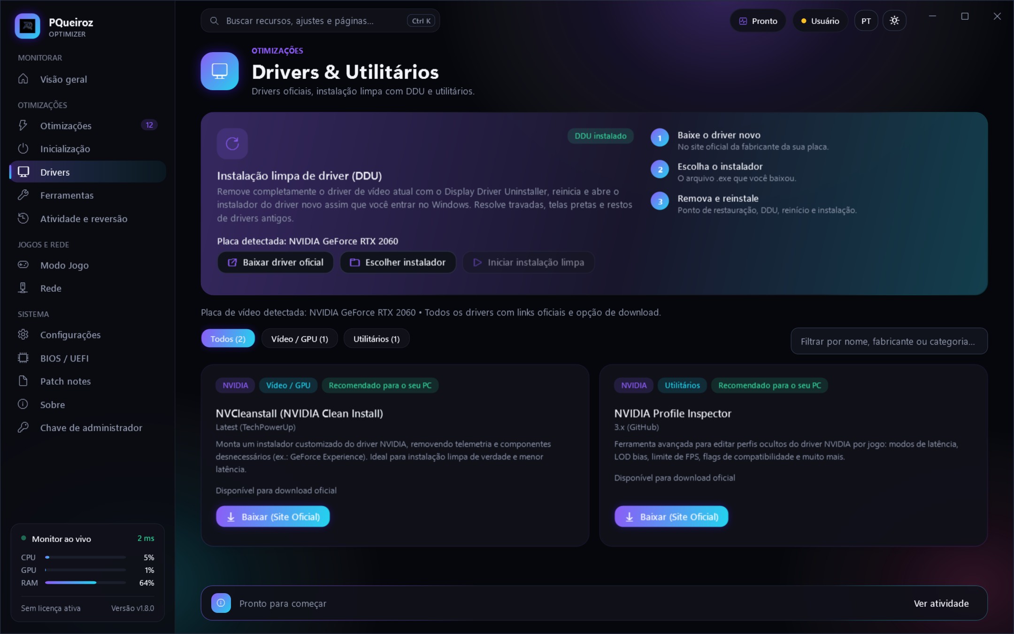Select the Drivers sidebar item
The image size is (1014, 634).
[88, 172]
